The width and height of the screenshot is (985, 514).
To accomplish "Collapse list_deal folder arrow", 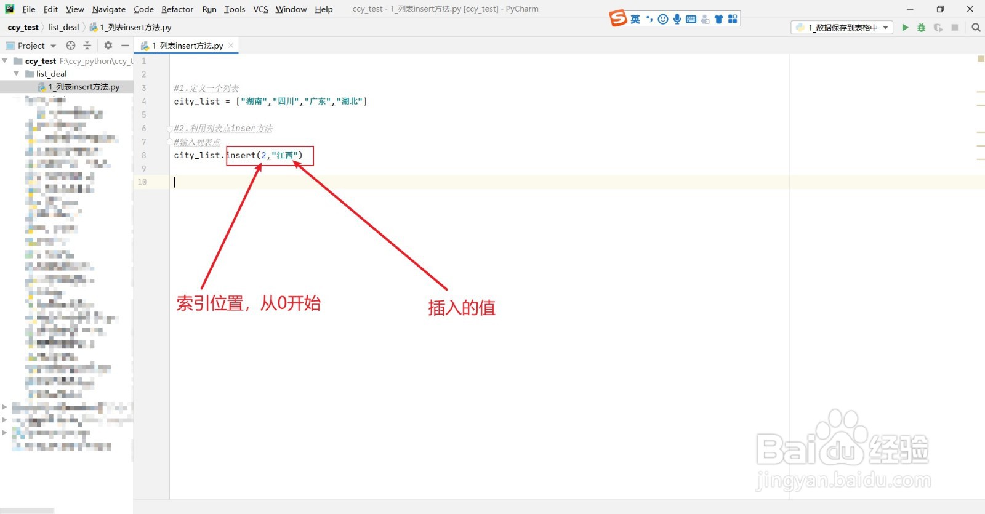I will pyautogui.click(x=17, y=73).
